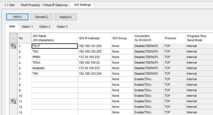The height and width of the screenshot is (115, 213).
Task: Open Progress Tone Send Mode dropdown in row 9
Action: 200,90
